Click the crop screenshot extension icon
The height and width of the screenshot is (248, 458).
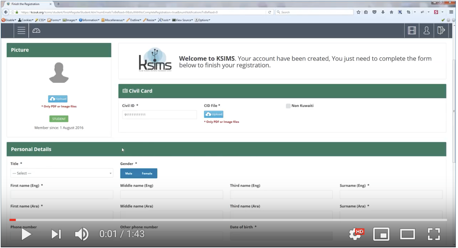(409, 12)
